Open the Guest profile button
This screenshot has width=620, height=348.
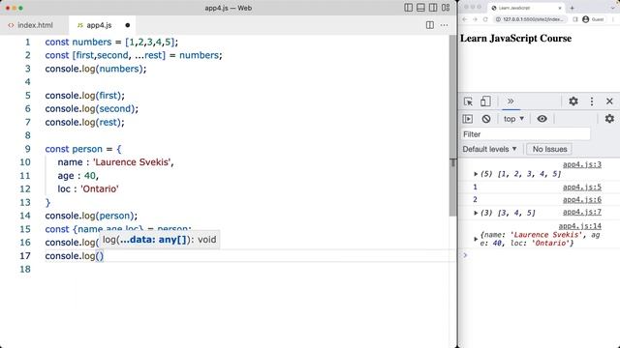[593, 19]
